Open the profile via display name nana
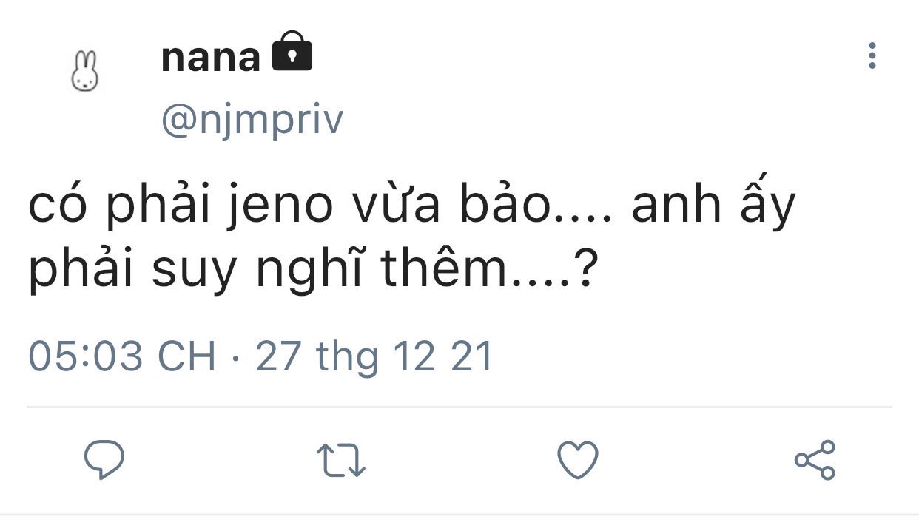919x528 pixels. point(210,58)
